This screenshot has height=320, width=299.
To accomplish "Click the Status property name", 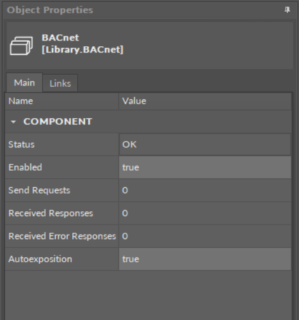I will pos(22,145).
